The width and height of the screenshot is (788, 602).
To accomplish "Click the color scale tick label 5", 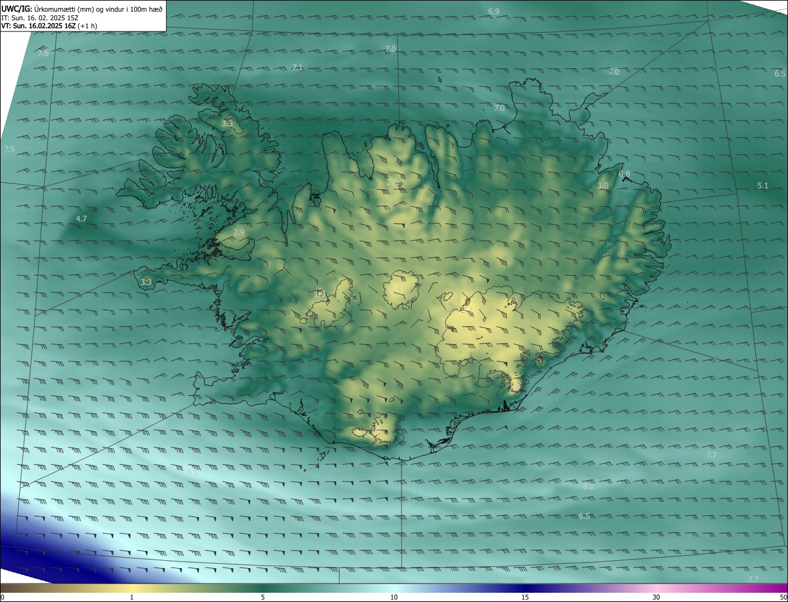I will point(263,597).
